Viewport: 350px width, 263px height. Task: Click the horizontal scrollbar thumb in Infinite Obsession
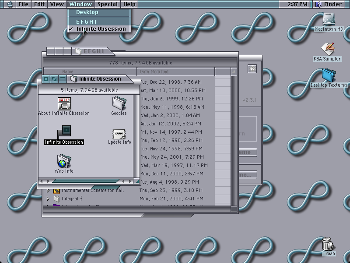(86, 181)
